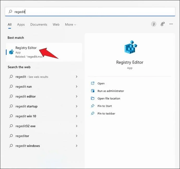The width and height of the screenshot is (180, 169).
Task: Expand the More dropdown filter
Action: coord(70,25)
